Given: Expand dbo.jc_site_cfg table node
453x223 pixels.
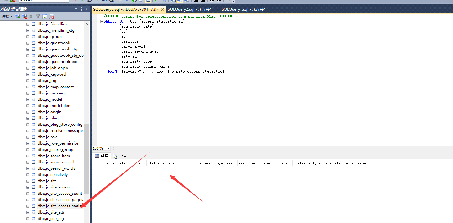Looking at the screenshot, I should (x=28, y=219).
